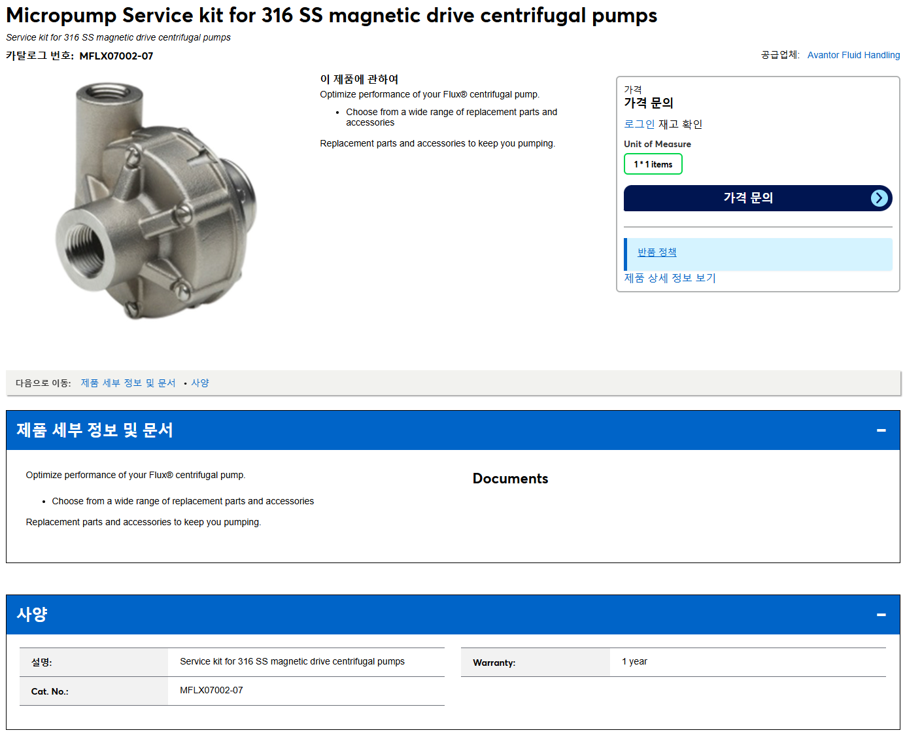Screen dimensions: 905x743
Task: Click the Micropump pump product image
Action: (156, 201)
